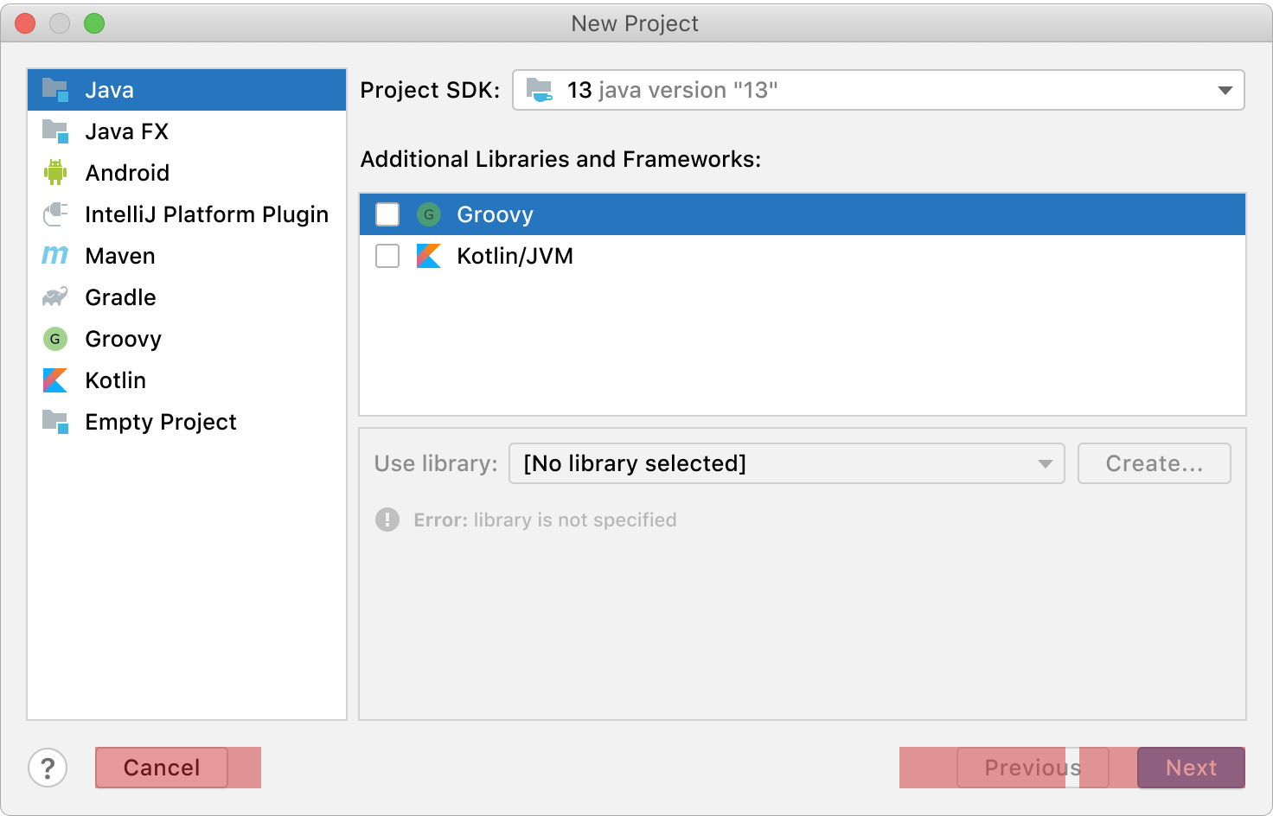The image size is (1273, 816).
Task: Click the Next button
Action: coord(1191,768)
